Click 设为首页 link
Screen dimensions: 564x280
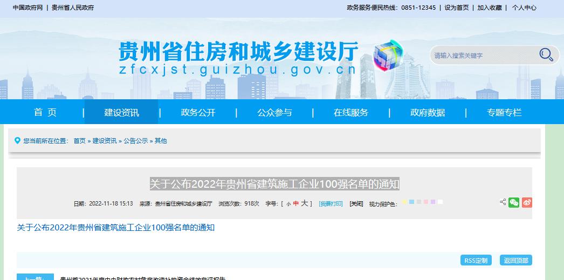(457, 8)
